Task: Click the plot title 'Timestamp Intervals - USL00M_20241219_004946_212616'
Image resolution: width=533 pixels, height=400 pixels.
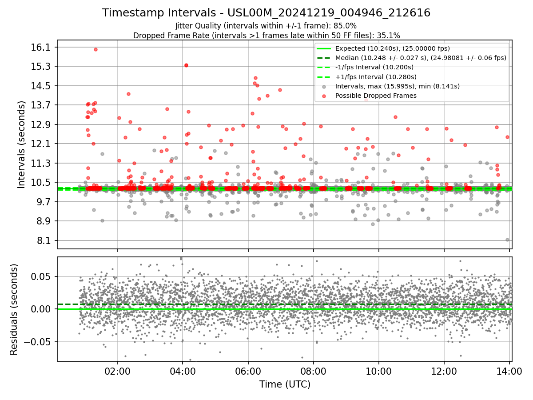Action: (x=266, y=13)
